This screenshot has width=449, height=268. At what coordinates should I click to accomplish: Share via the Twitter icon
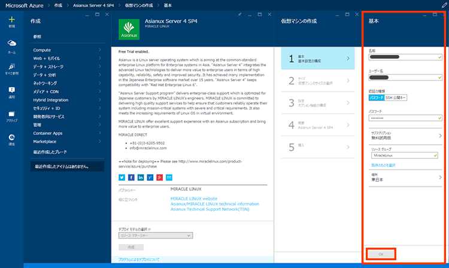[122, 178]
